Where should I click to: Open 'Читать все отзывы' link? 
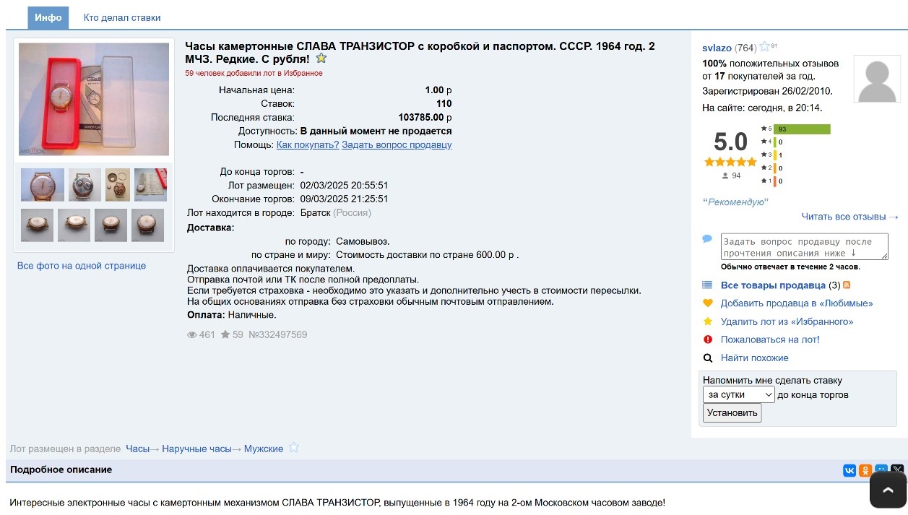(x=849, y=217)
